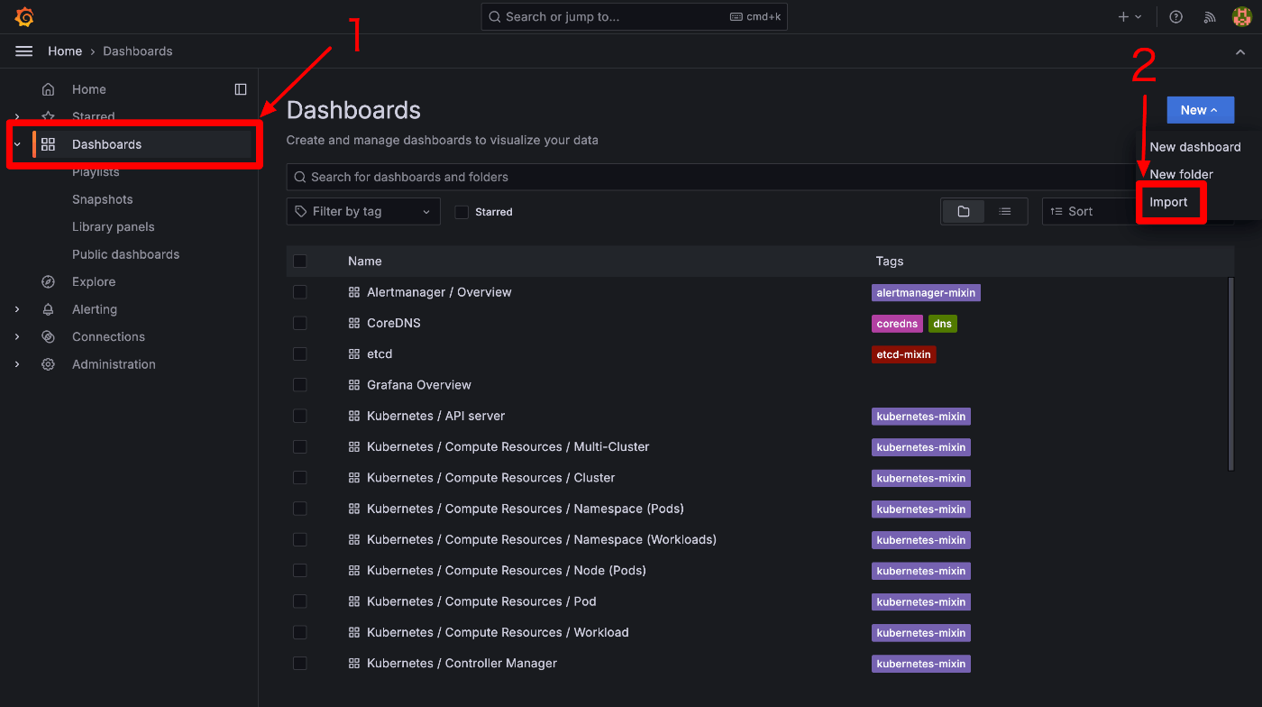This screenshot has width=1262, height=707.
Task: Select the CoreDNS row checkbox
Action: click(300, 323)
